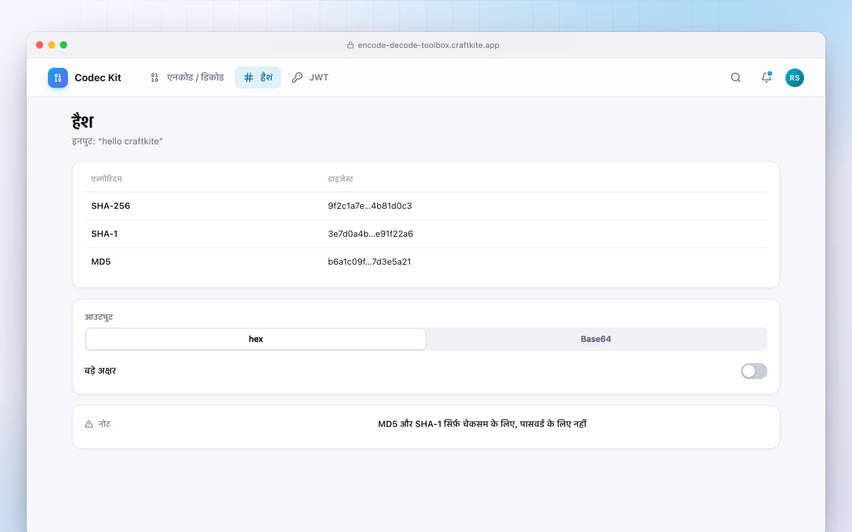This screenshot has height=532, width=852.
Task: Switch to एनकोड / डिकोड tab
Action: [187, 78]
